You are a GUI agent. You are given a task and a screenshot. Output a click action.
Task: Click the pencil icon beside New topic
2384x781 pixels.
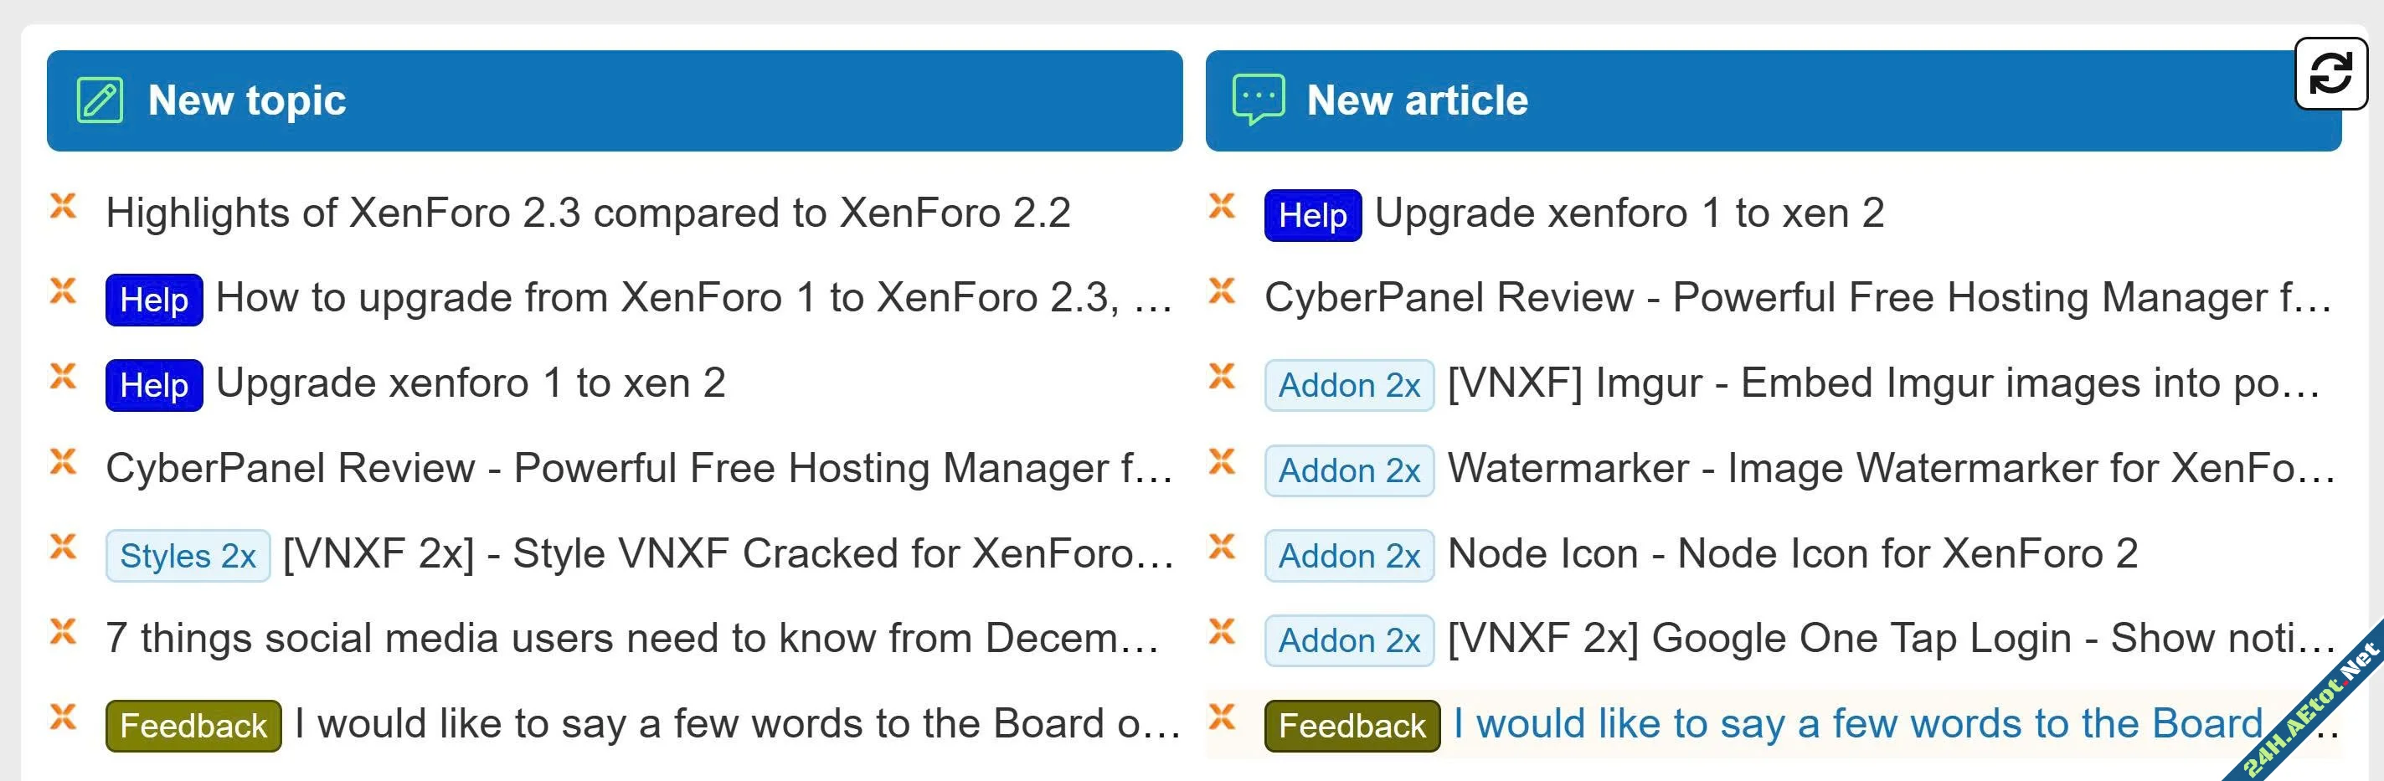pyautogui.click(x=100, y=100)
